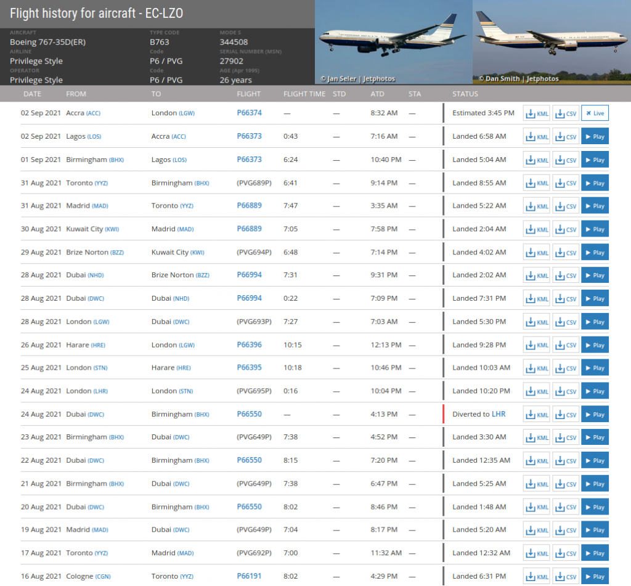Select the FLIGHT TIME column header
The image size is (631, 586).
pyautogui.click(x=304, y=94)
